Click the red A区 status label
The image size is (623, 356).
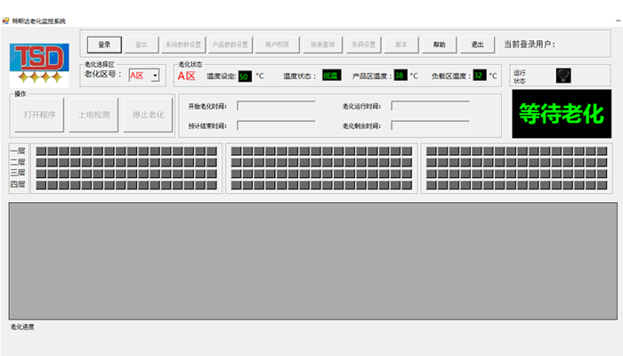(x=186, y=76)
